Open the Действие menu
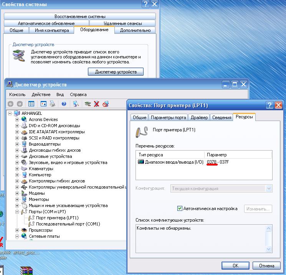Viewport: 286px width, 275px height. coord(41,94)
